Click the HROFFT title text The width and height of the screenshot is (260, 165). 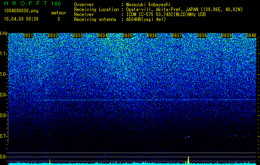[26, 3]
